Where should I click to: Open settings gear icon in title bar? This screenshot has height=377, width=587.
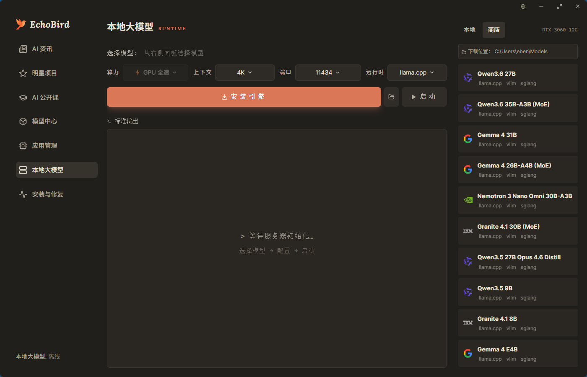(x=523, y=6)
